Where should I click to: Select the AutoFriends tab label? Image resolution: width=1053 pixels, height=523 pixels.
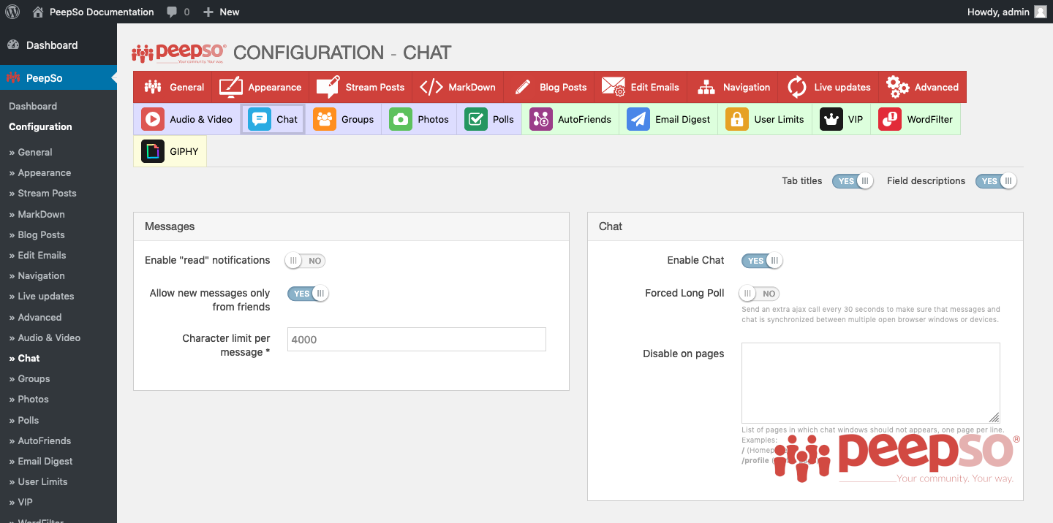pyautogui.click(x=584, y=119)
